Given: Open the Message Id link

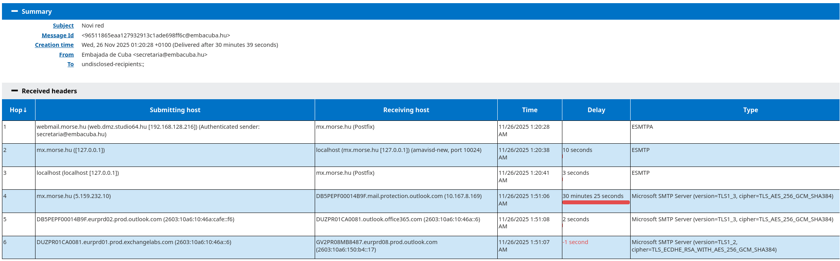Looking at the screenshot, I should click(58, 35).
